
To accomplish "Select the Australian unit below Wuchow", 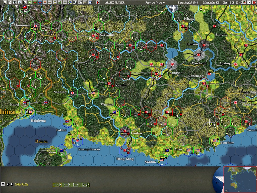I will pos(114,112).
